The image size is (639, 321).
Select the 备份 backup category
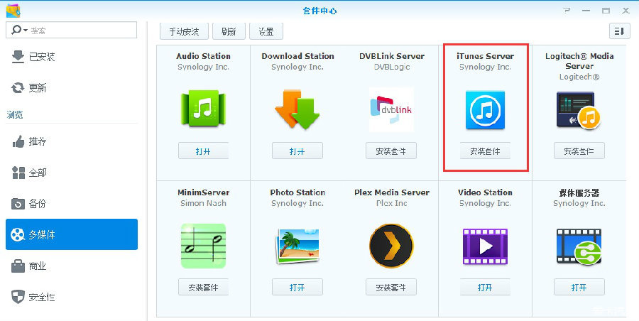tap(72, 204)
